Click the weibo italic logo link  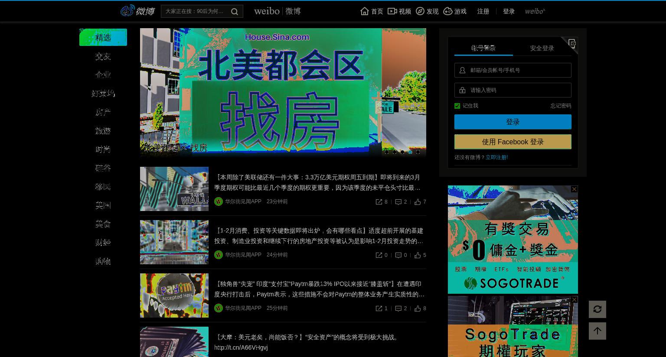point(535,11)
